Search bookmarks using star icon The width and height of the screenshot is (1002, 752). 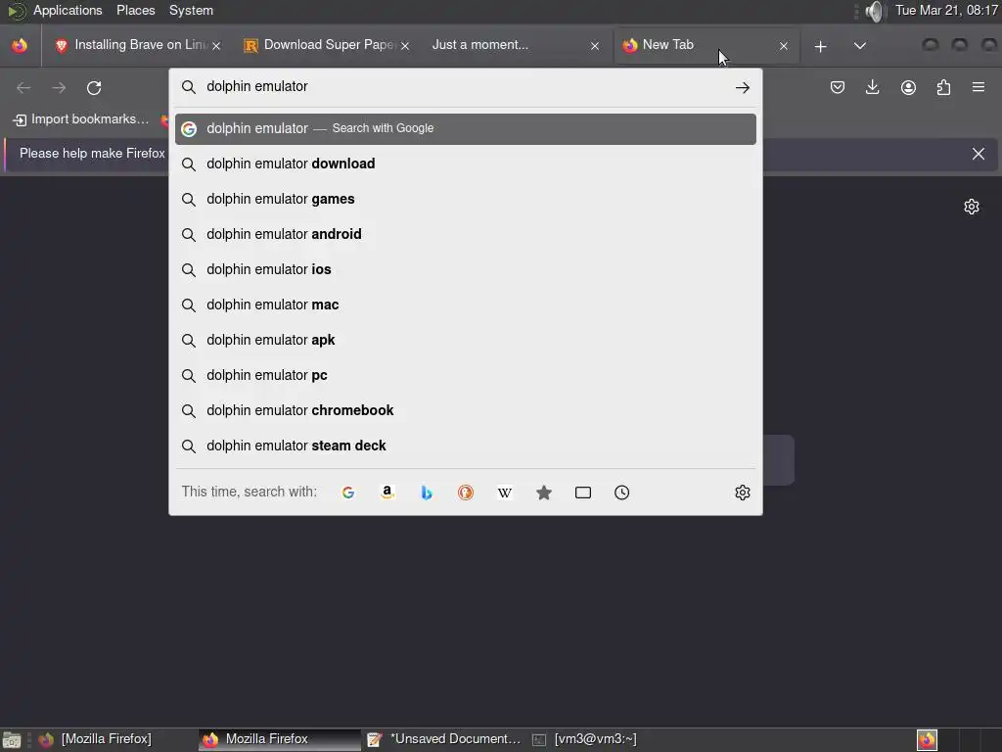(x=544, y=493)
